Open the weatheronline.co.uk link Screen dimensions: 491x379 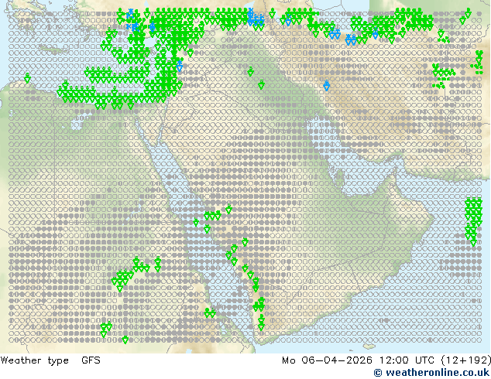pos(431,373)
